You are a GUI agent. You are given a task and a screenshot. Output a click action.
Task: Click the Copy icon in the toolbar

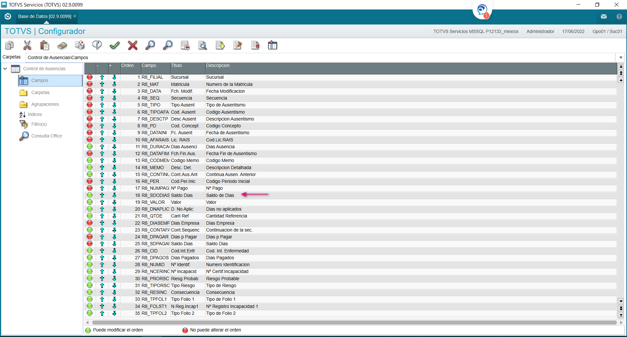click(x=9, y=45)
